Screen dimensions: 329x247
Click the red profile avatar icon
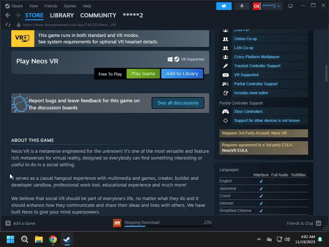click(256, 6)
